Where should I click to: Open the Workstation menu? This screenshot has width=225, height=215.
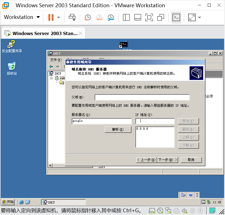[22, 17]
